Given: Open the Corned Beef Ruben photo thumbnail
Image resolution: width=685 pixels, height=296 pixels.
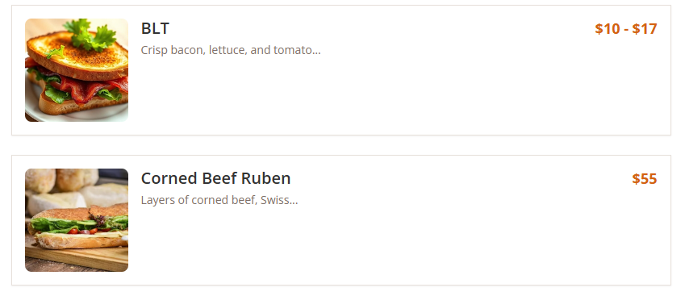Looking at the screenshot, I should [x=77, y=220].
